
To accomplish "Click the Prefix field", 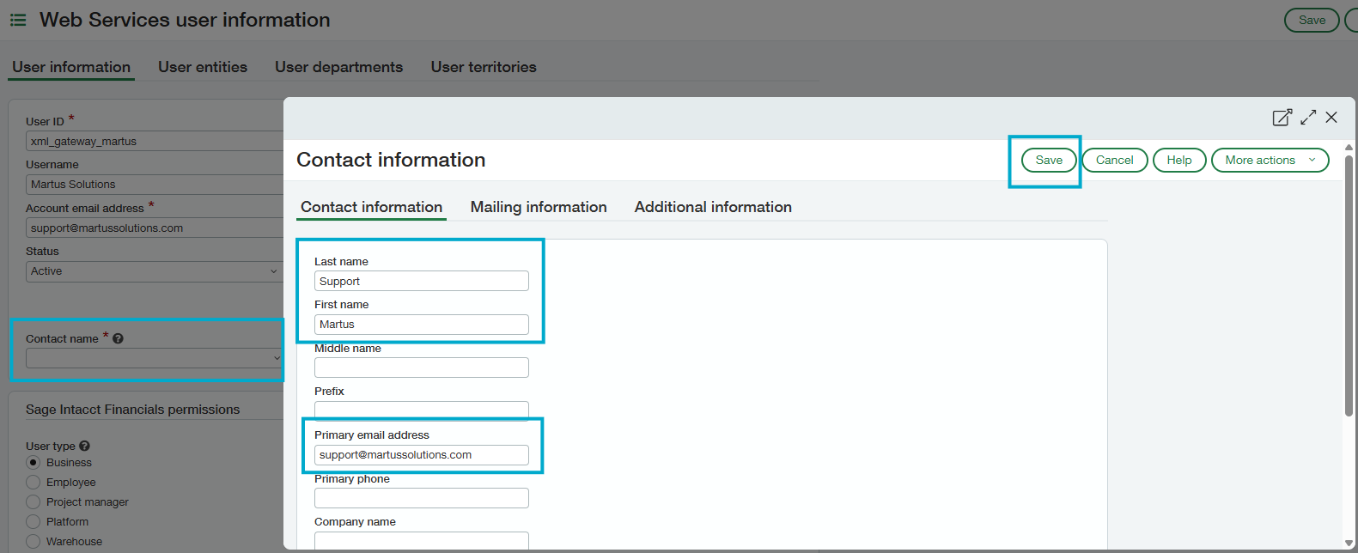I will [422, 410].
